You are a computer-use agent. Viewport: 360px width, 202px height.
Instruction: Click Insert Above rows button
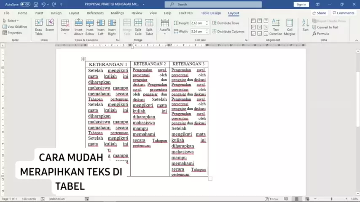(78, 26)
